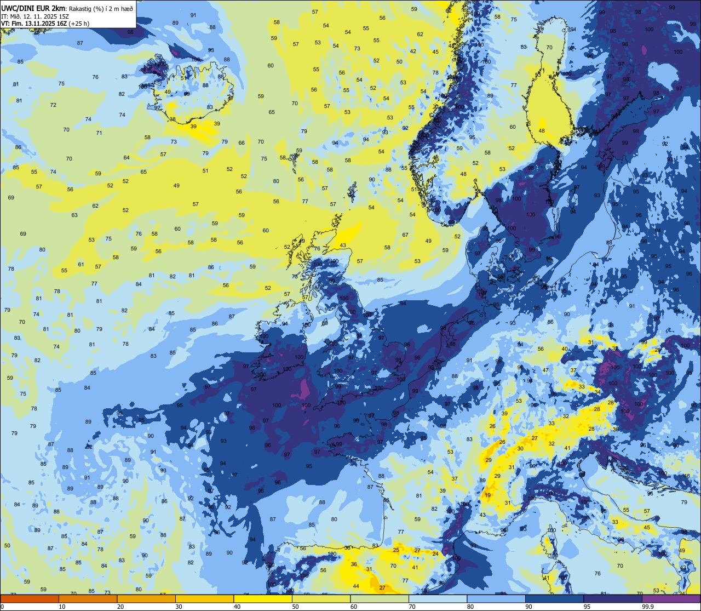This screenshot has height=611, width=701.
Task: Click the legend tick label 95
Action: (587, 607)
